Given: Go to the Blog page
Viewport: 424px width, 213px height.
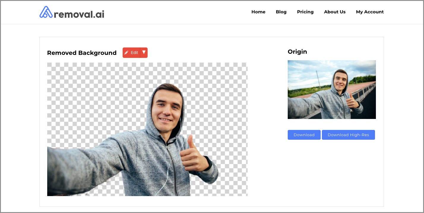Looking at the screenshot, I should (x=281, y=12).
